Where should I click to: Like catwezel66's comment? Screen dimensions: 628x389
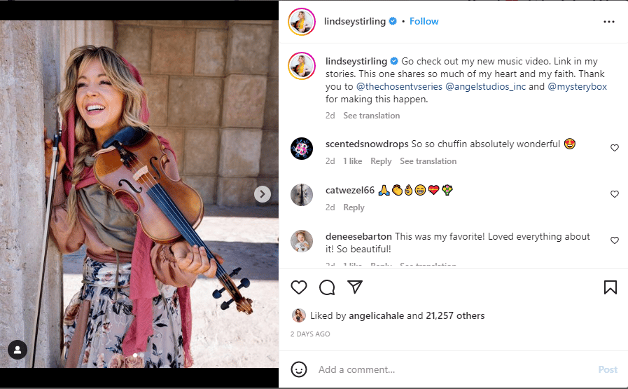[x=615, y=194]
